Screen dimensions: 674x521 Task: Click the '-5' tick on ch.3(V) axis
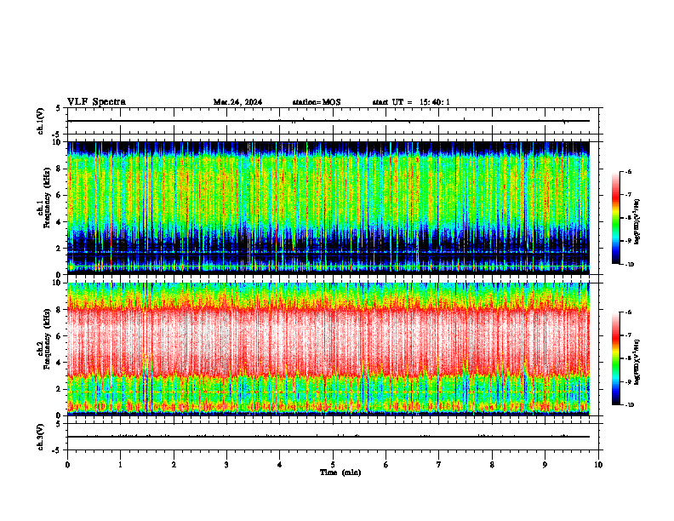pyautogui.click(x=58, y=450)
